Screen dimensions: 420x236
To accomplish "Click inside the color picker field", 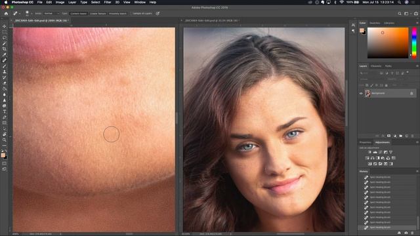I will click(388, 43).
